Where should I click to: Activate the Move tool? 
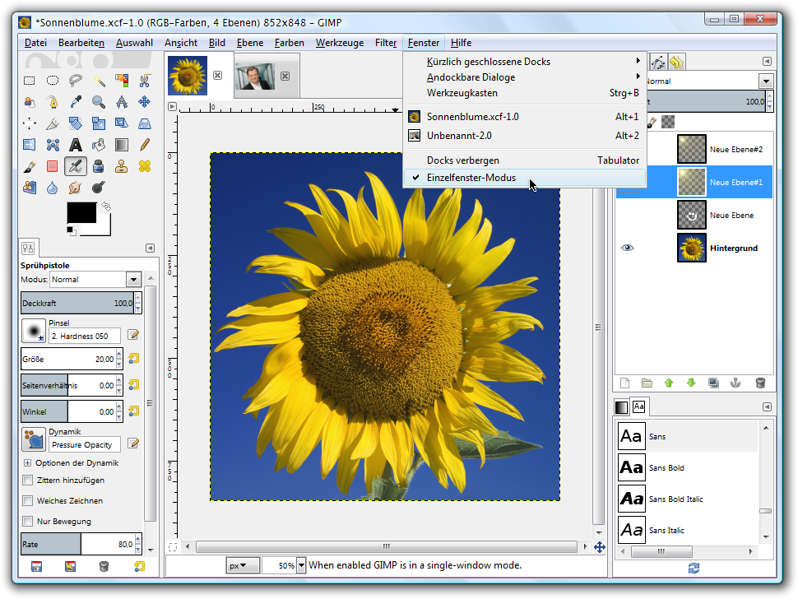[x=145, y=102]
